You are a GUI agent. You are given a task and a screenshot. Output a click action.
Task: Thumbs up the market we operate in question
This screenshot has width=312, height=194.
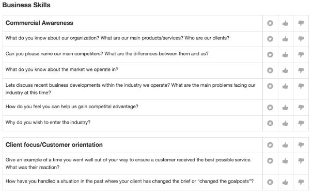click(285, 70)
